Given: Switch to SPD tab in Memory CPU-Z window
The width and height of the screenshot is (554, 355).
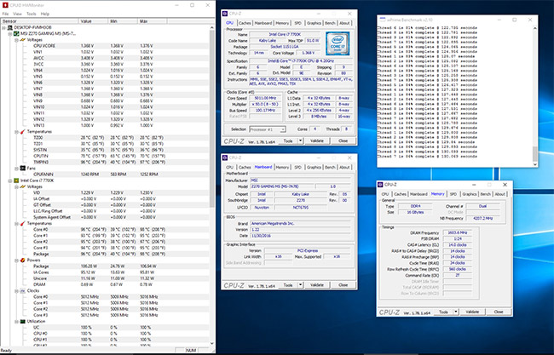Looking at the screenshot, I should [453, 194].
